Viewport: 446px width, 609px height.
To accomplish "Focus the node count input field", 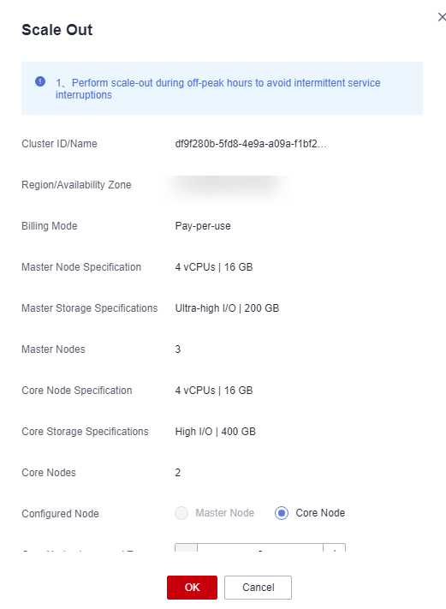I will click(260, 547).
